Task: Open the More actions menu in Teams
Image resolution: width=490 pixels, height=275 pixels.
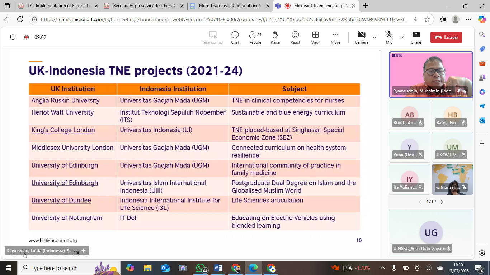Action: pos(335,38)
